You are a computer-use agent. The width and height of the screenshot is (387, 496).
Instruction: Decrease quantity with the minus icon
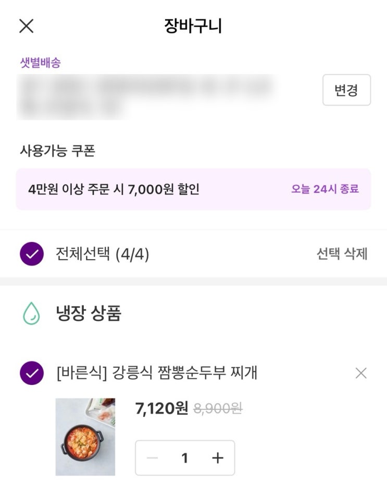tap(153, 458)
